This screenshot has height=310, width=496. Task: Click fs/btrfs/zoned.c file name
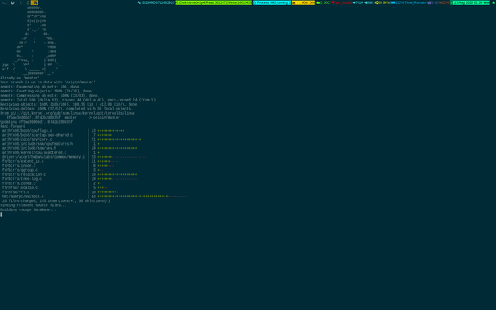click(19, 183)
